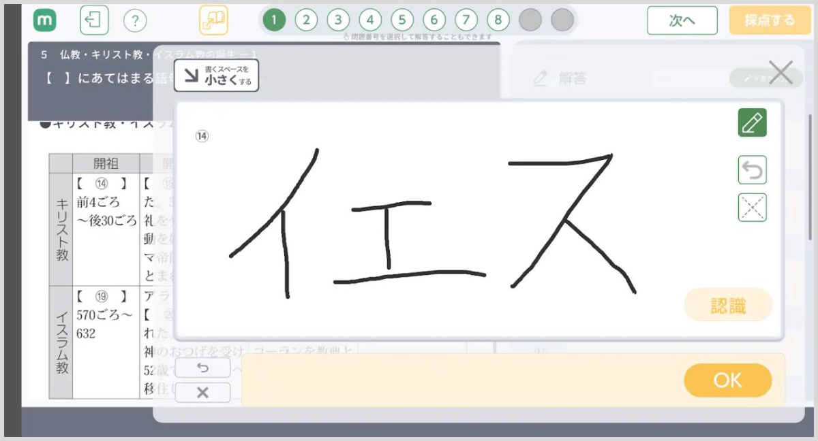Click the 【⑲】 blank in the table

click(102, 297)
